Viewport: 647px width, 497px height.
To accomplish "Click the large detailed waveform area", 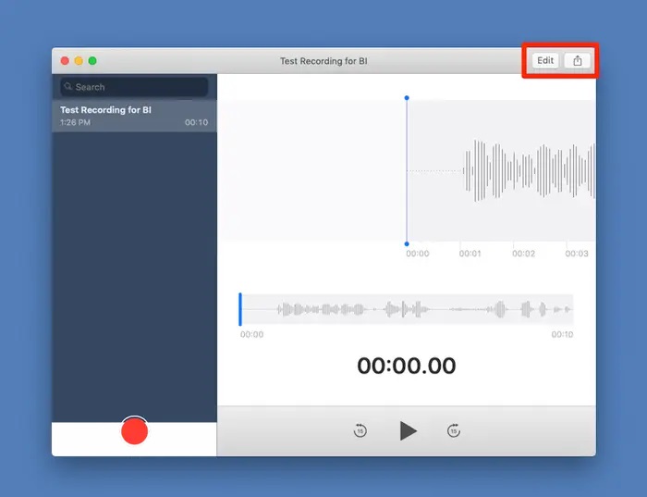I will (x=407, y=170).
